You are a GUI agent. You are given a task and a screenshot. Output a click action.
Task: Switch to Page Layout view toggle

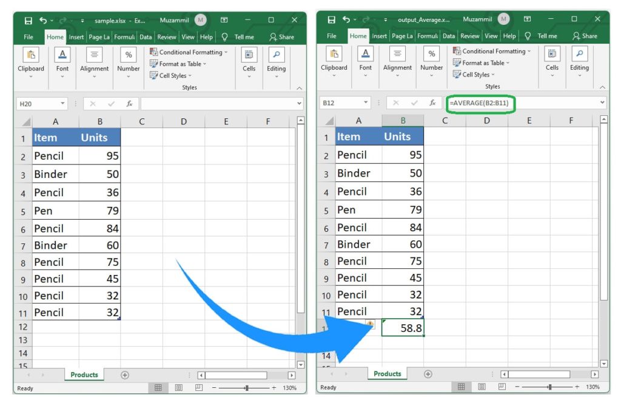[481, 385]
